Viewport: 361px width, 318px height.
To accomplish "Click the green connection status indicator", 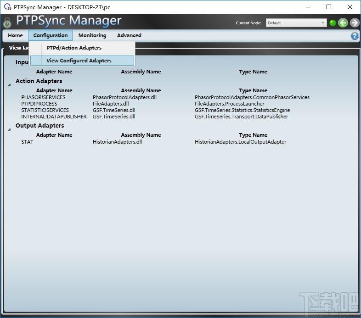I will point(333,23).
